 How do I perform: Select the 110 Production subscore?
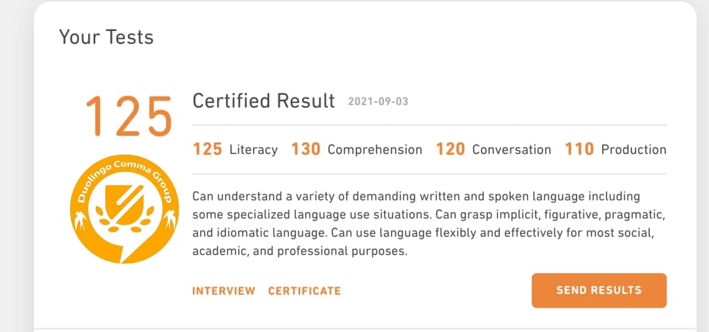tap(615, 149)
